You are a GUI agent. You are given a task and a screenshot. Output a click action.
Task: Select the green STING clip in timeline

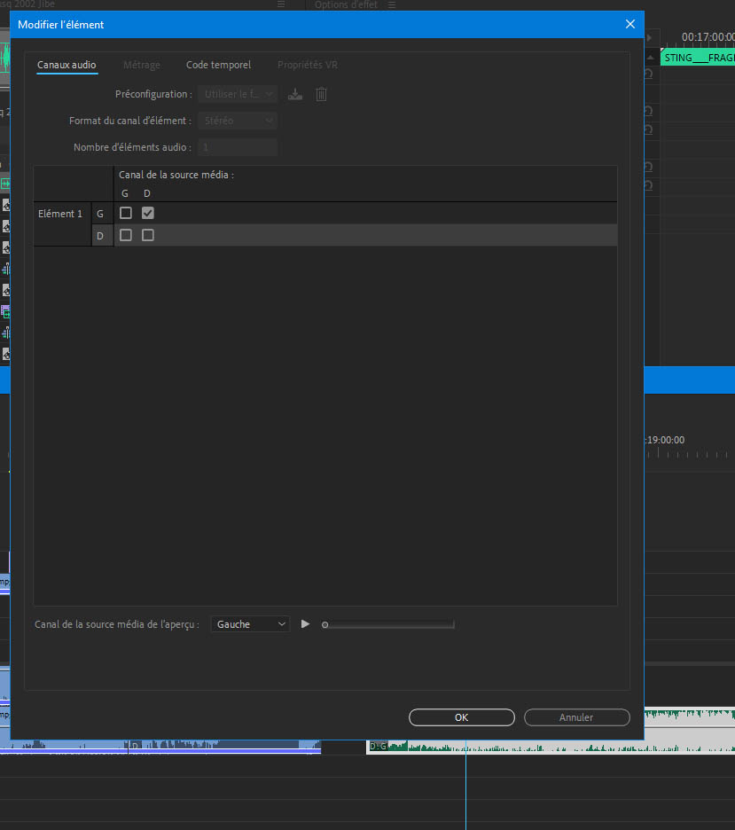click(x=699, y=58)
